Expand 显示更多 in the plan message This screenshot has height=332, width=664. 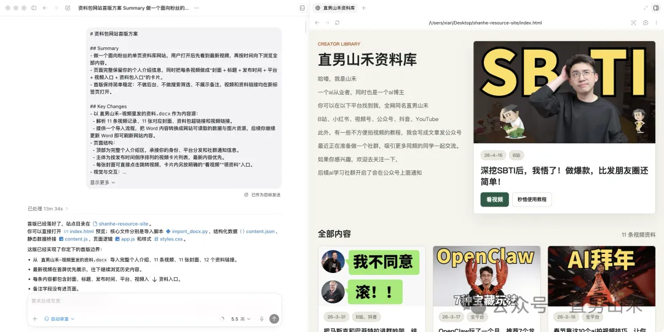tap(103, 183)
